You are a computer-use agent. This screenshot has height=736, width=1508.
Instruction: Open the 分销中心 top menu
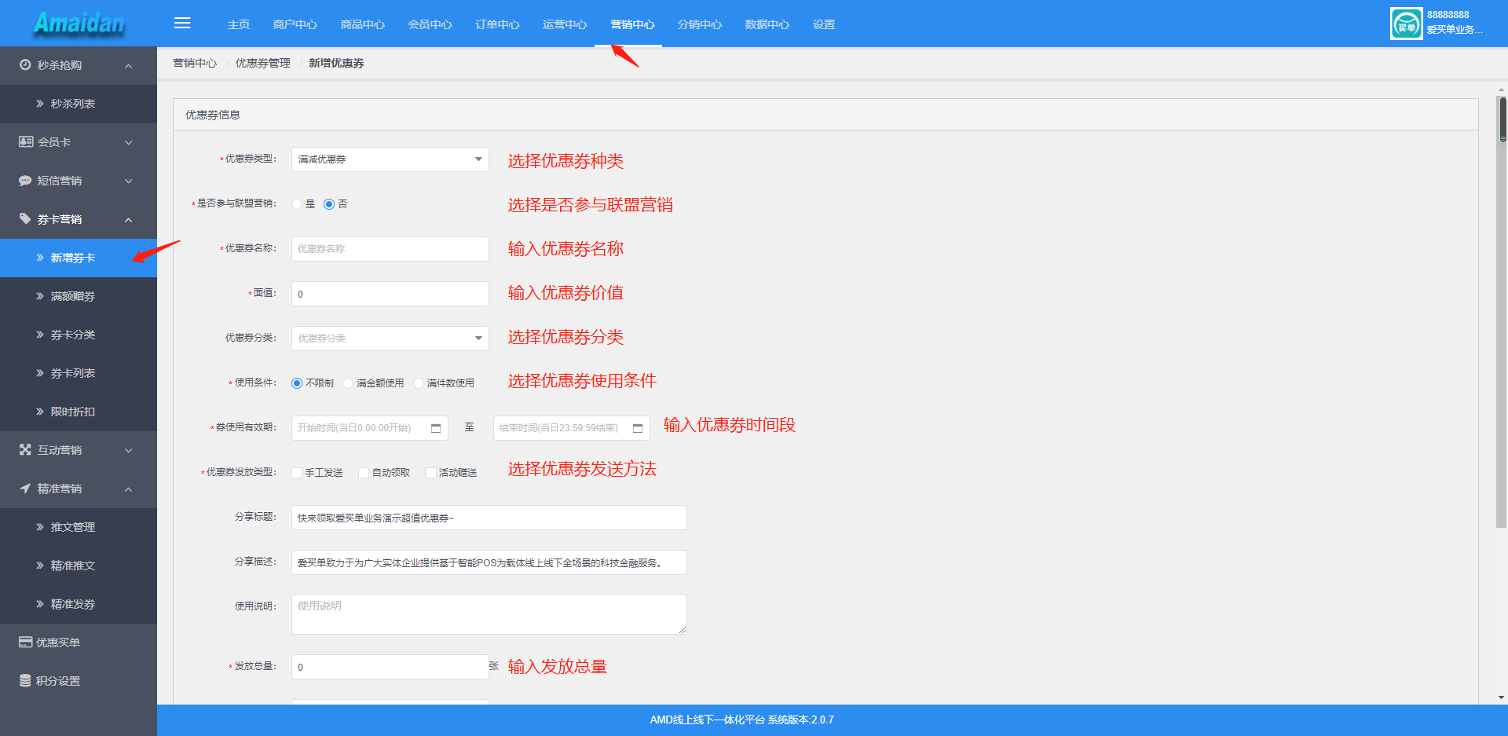701,24
